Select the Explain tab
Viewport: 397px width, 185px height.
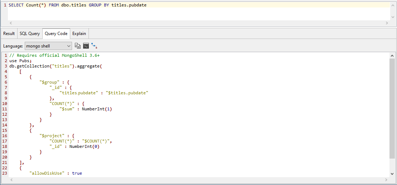(79, 34)
